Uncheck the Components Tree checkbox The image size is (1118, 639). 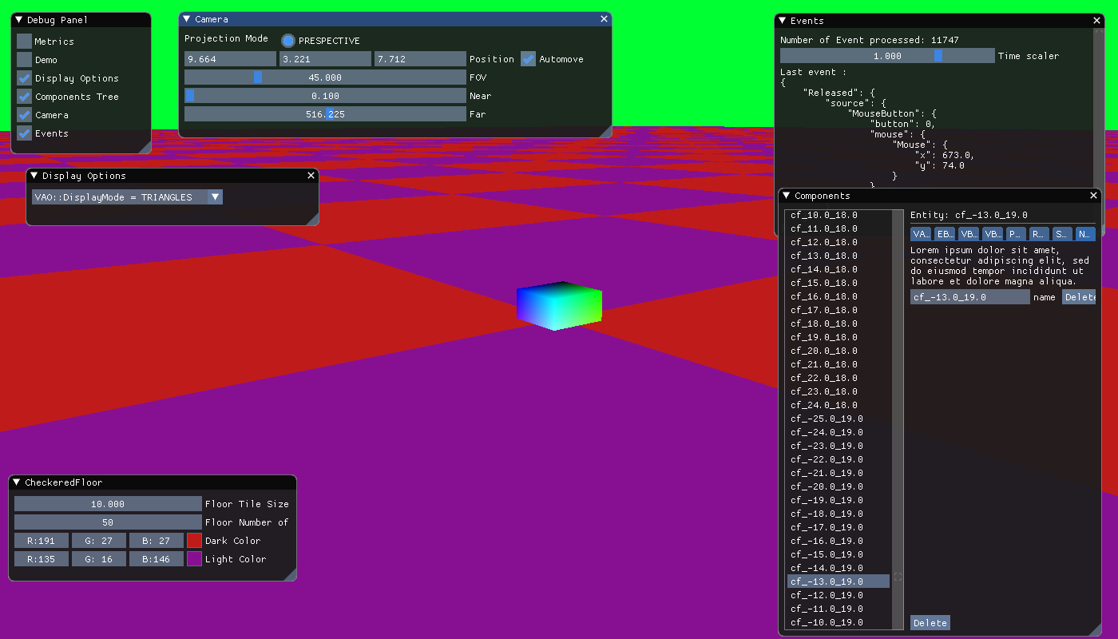(24, 97)
